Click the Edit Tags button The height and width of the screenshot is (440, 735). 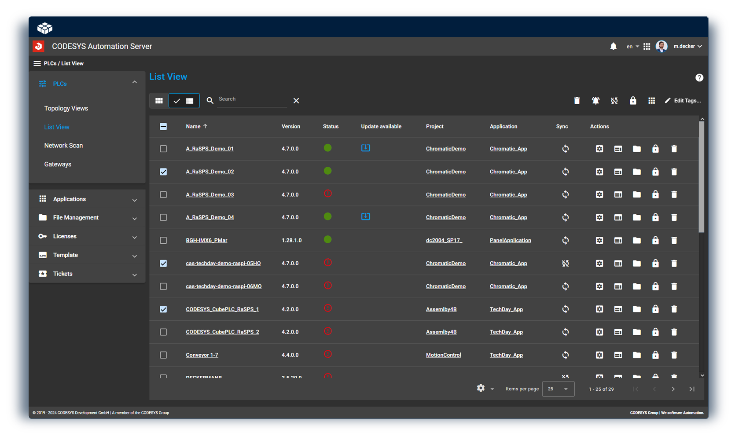pyautogui.click(x=683, y=101)
